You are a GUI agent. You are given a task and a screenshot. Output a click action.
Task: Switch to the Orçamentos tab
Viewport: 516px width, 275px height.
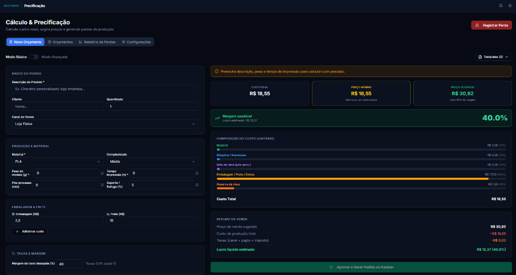(60, 42)
